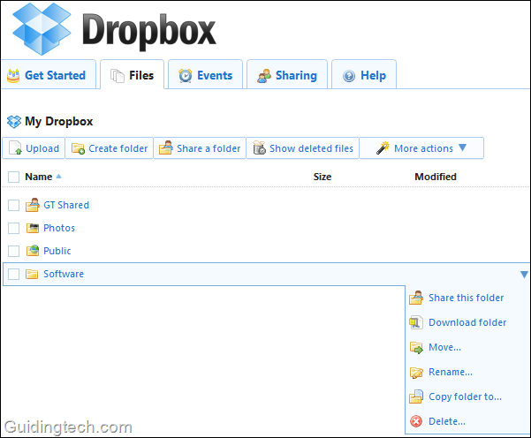Click the More actions button label
Viewport: 531px width, 438px height.
(423, 148)
